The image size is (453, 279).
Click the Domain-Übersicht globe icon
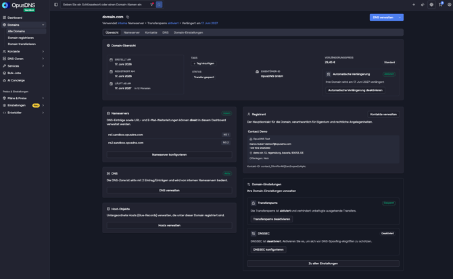(x=108, y=46)
